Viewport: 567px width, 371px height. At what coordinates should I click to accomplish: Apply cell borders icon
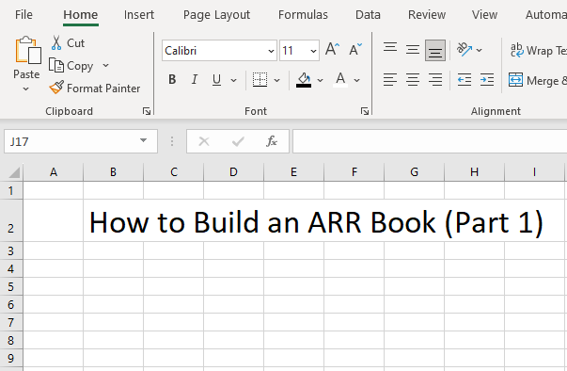coord(260,80)
